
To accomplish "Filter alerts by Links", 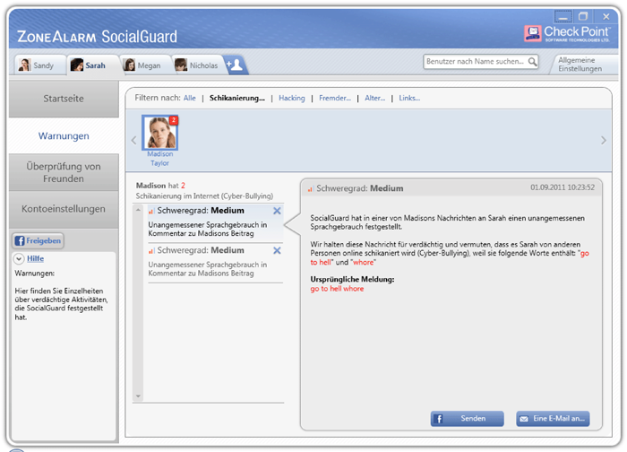I will point(409,98).
